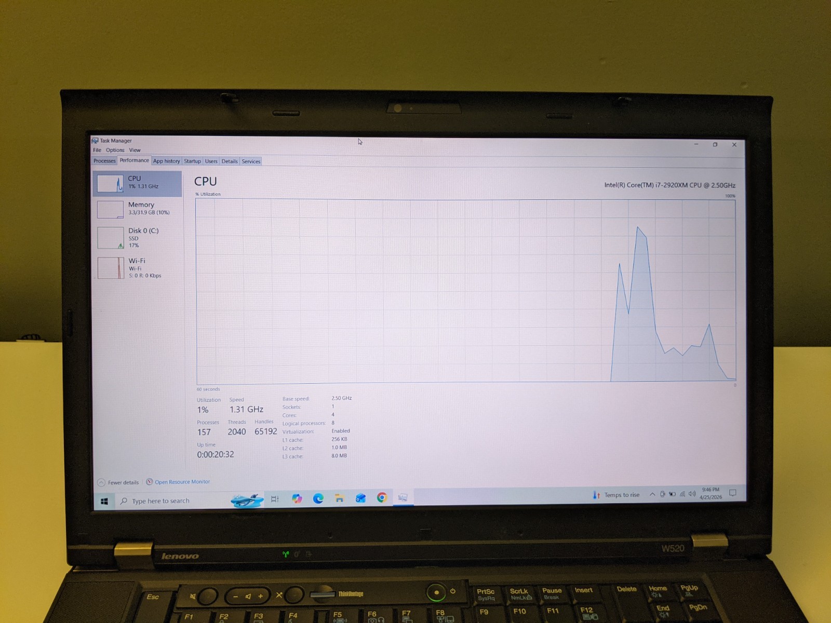
Task: Open the Wi-Fi network tray icon
Action: [x=682, y=494]
